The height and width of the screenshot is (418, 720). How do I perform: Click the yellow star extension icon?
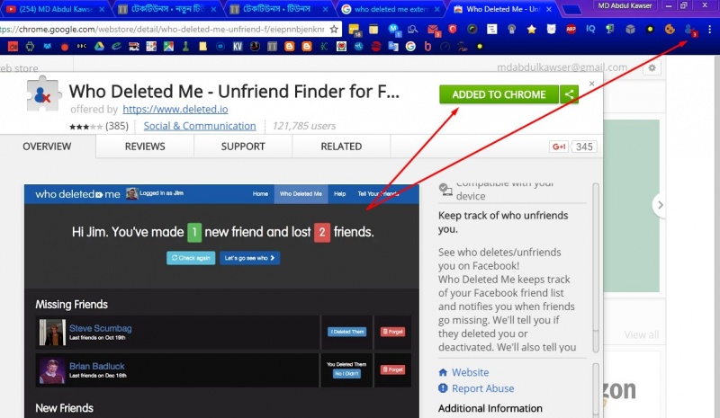click(x=531, y=30)
